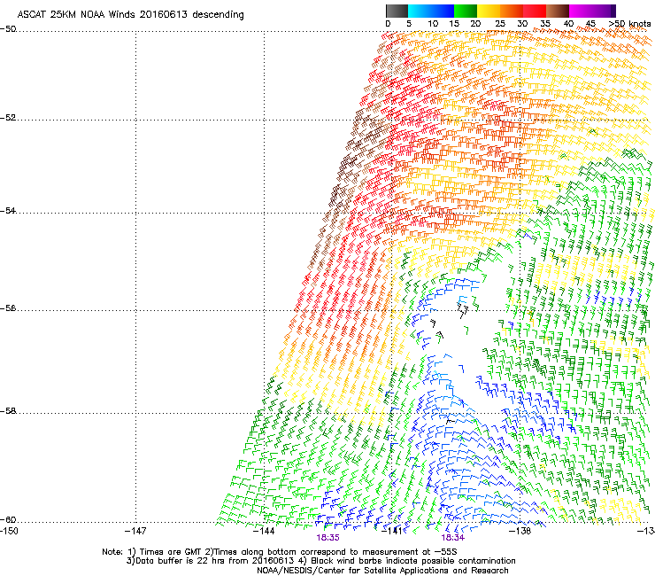The height and width of the screenshot is (576, 655).
Task: Click the dark purple >50 knots legend segment
Action: tap(613, 11)
